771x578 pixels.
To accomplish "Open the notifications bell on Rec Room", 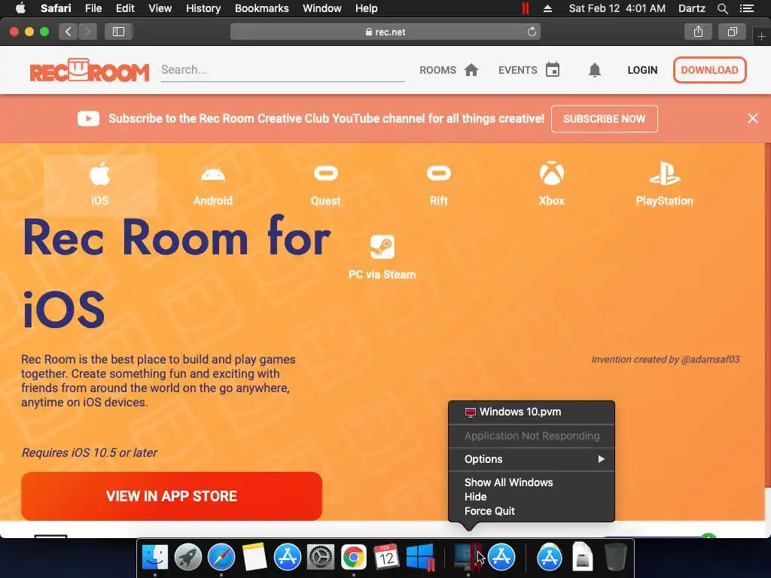I will [595, 70].
